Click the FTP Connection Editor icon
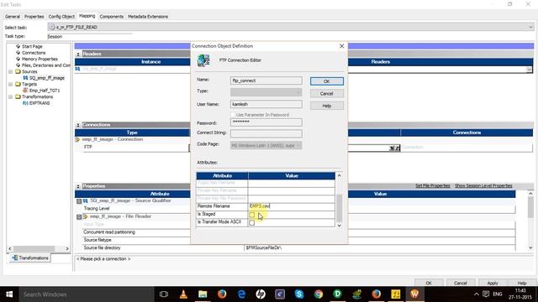Viewport: 538px width, 302px height. (x=203, y=60)
